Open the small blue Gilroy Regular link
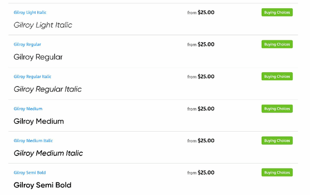 27,45
